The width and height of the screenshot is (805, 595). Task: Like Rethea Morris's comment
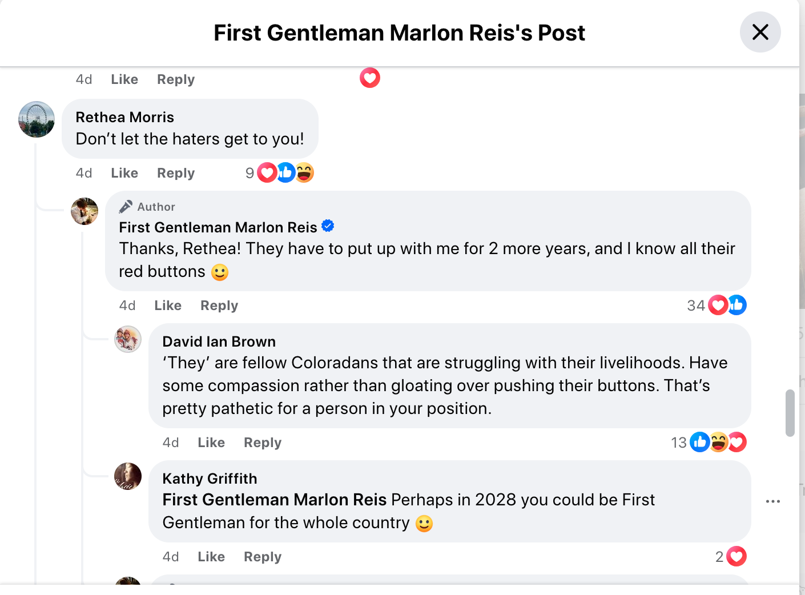pos(124,172)
